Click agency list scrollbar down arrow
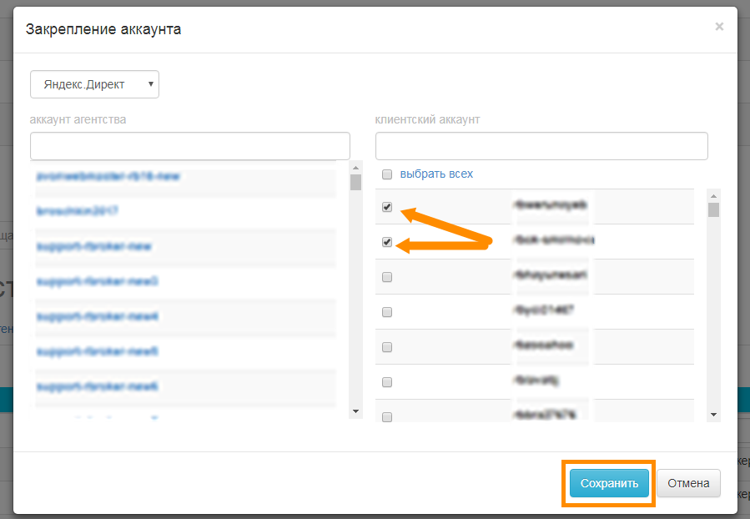Viewport: 750px width, 519px height. tap(355, 411)
